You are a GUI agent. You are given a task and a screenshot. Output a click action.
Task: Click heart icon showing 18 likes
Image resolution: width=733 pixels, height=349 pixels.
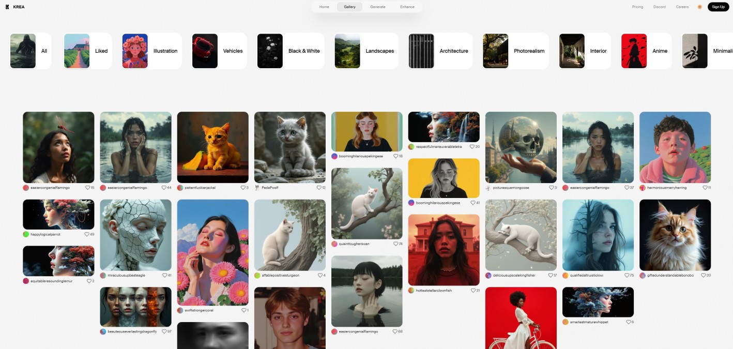[396, 156]
